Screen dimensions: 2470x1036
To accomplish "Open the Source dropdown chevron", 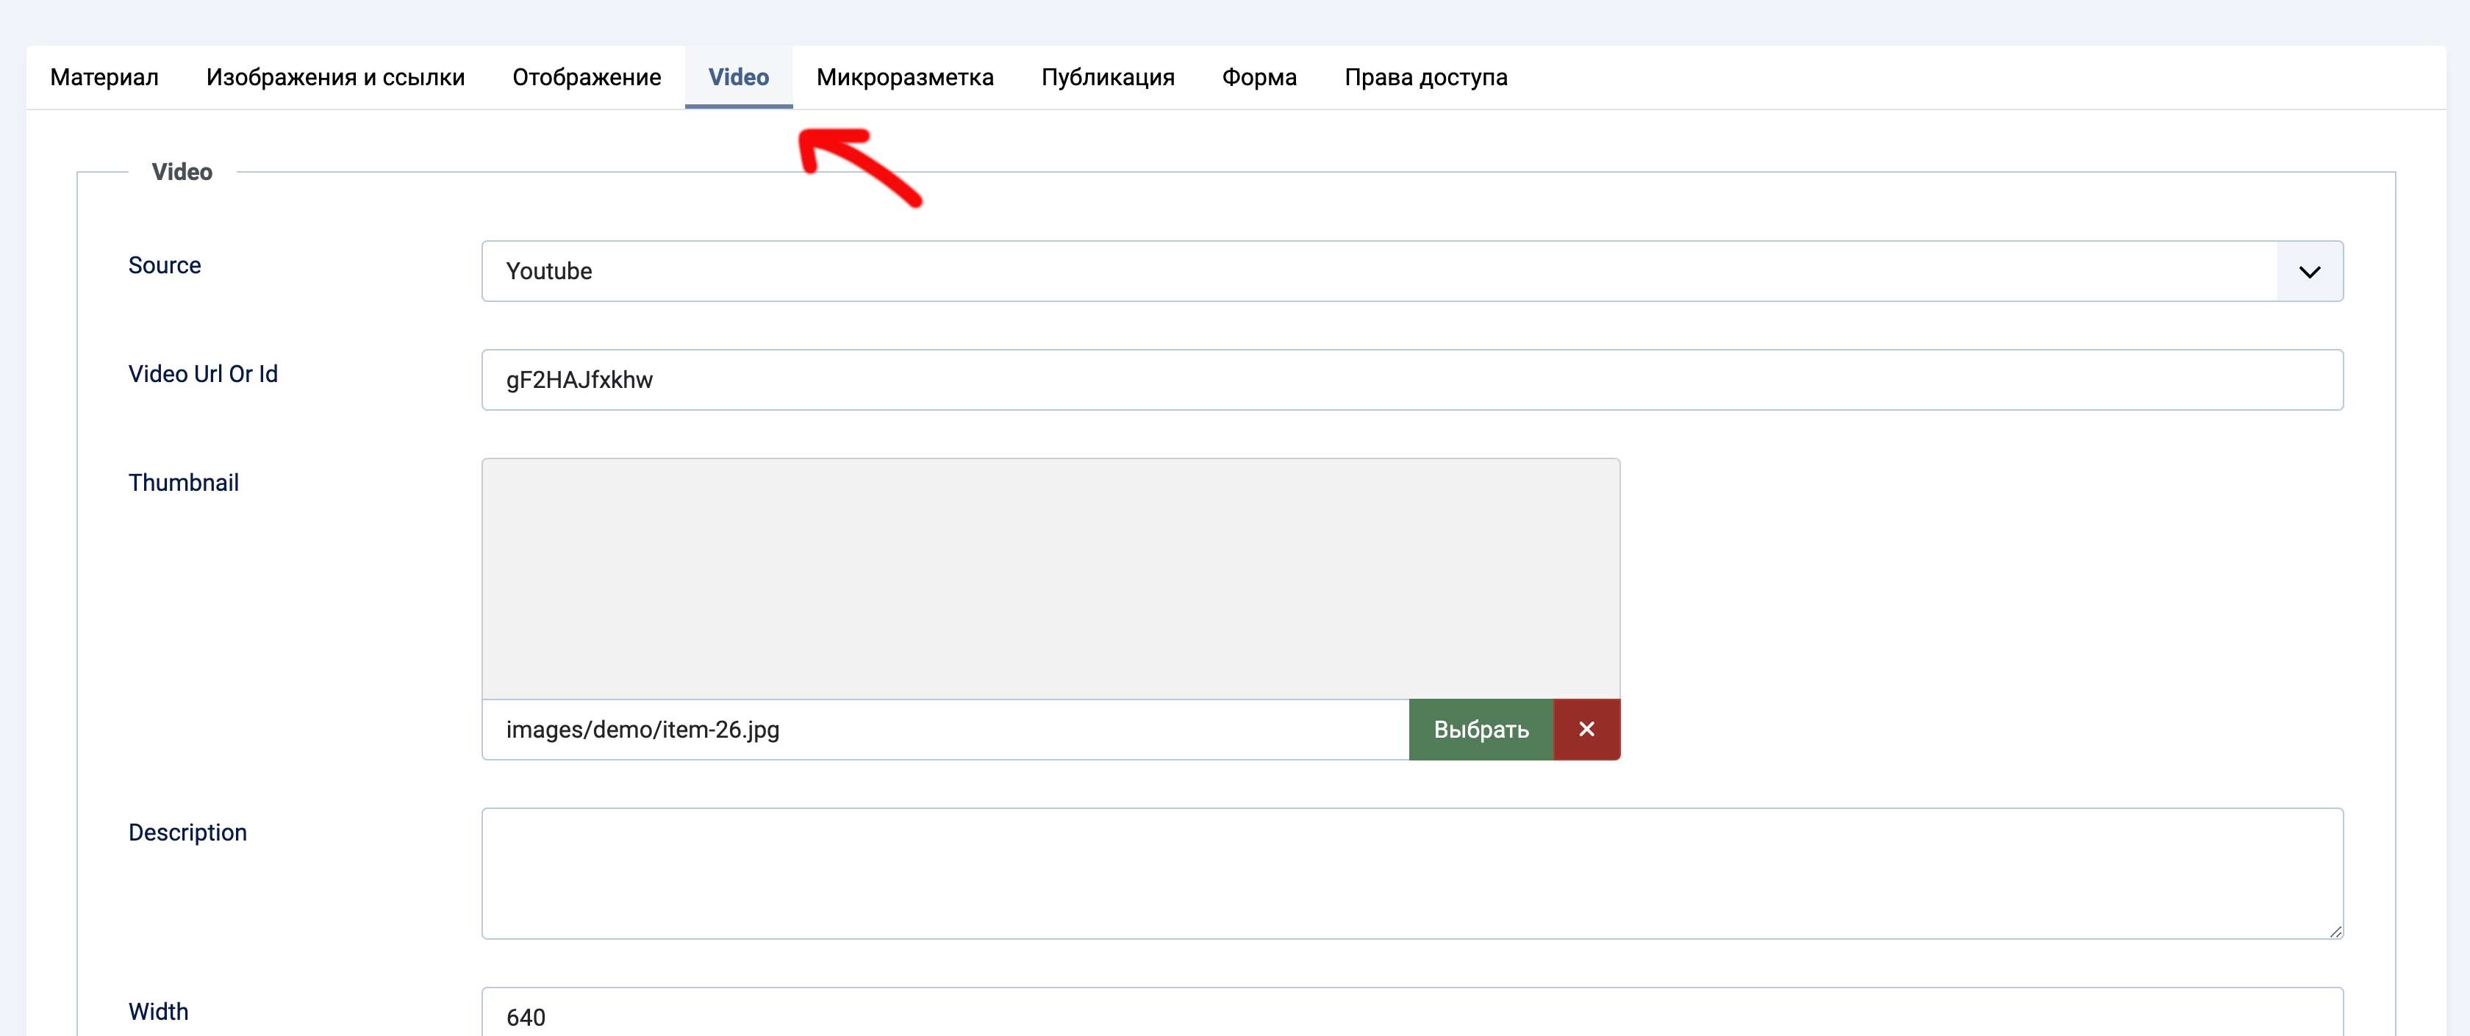I will pyautogui.click(x=2309, y=271).
